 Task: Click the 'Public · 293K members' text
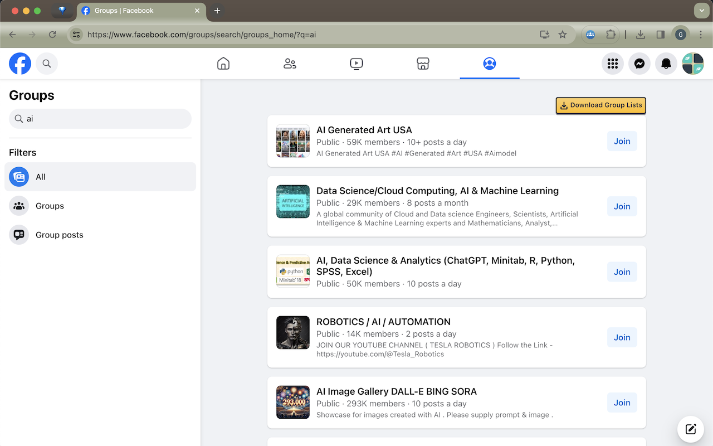(x=360, y=404)
